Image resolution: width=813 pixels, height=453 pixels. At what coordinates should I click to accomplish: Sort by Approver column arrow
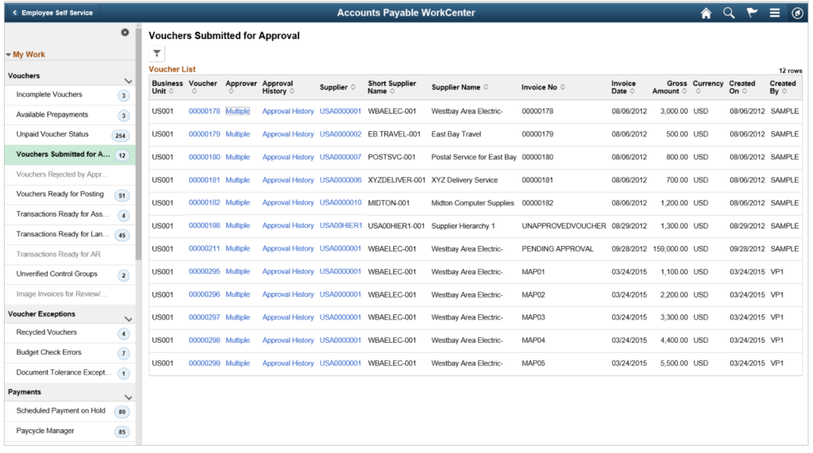231,91
